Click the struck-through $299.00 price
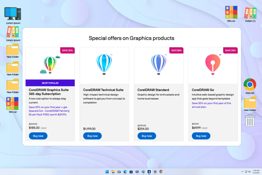 click(x=142, y=126)
